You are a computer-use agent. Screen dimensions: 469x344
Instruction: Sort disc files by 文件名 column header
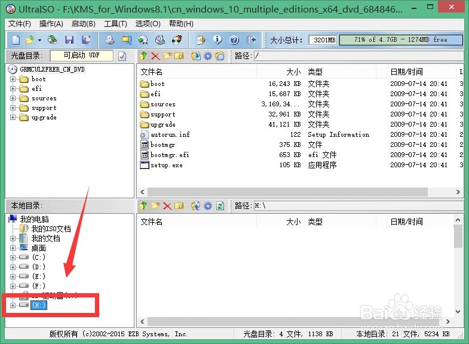pos(198,72)
